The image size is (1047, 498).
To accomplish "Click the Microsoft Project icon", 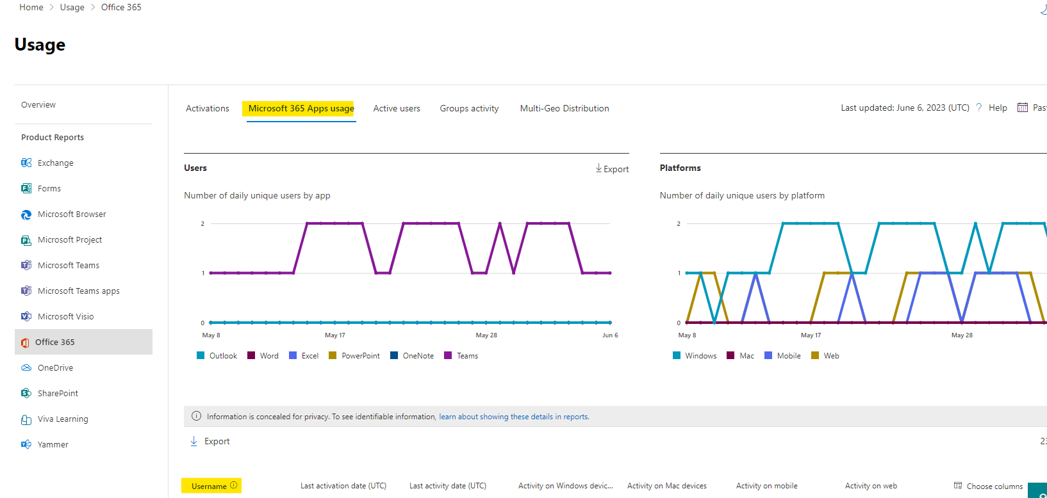I will 26,240.
